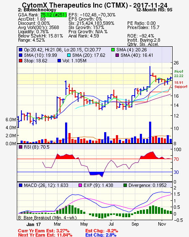This screenshot has width=189, height=237.
Task: Click the purple RSI (8) legend swatch
Action: 21,147
